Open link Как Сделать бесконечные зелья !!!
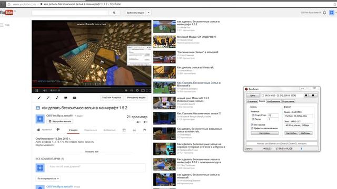The width and height of the screenshot is (337, 189). (x=199, y=113)
